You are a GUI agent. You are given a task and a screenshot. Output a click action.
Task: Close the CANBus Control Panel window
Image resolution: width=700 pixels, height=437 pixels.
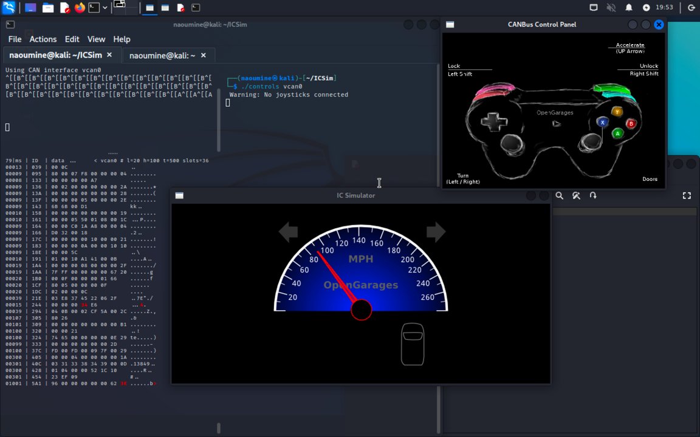(659, 24)
